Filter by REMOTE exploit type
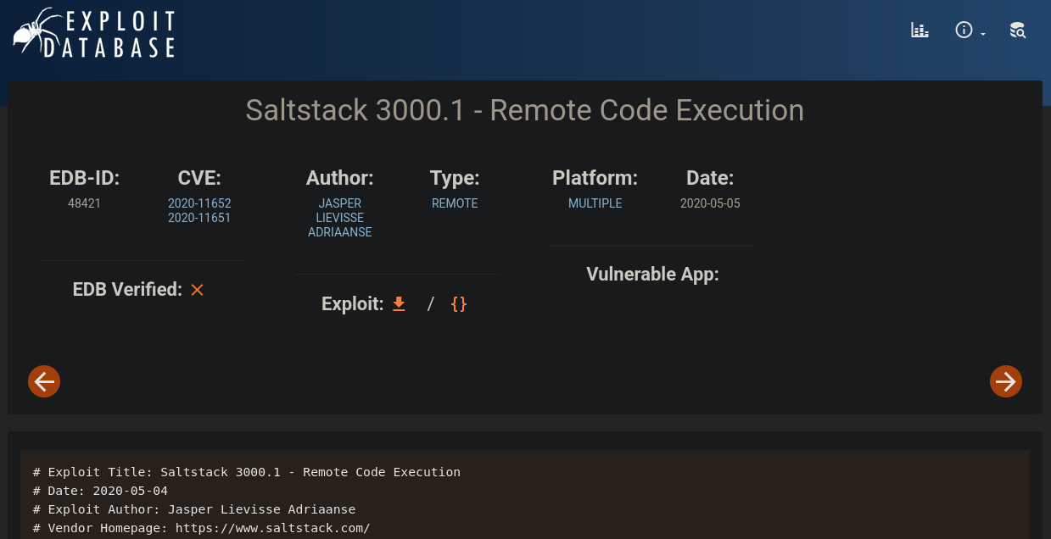The height and width of the screenshot is (539, 1051). [455, 203]
